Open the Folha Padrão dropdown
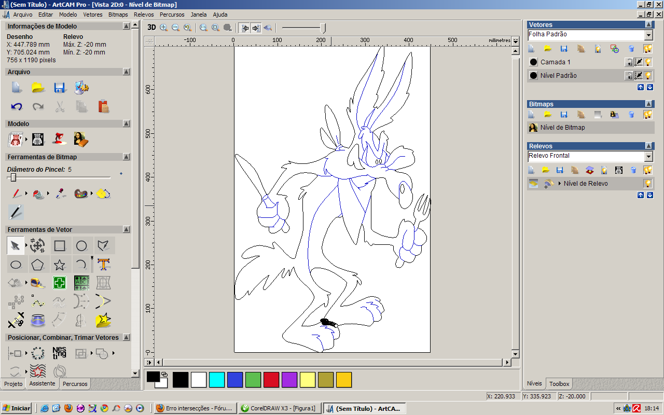The height and width of the screenshot is (415, 664). pos(648,35)
